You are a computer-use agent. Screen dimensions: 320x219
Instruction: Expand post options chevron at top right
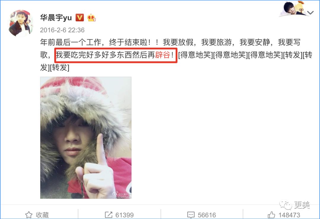point(311,13)
